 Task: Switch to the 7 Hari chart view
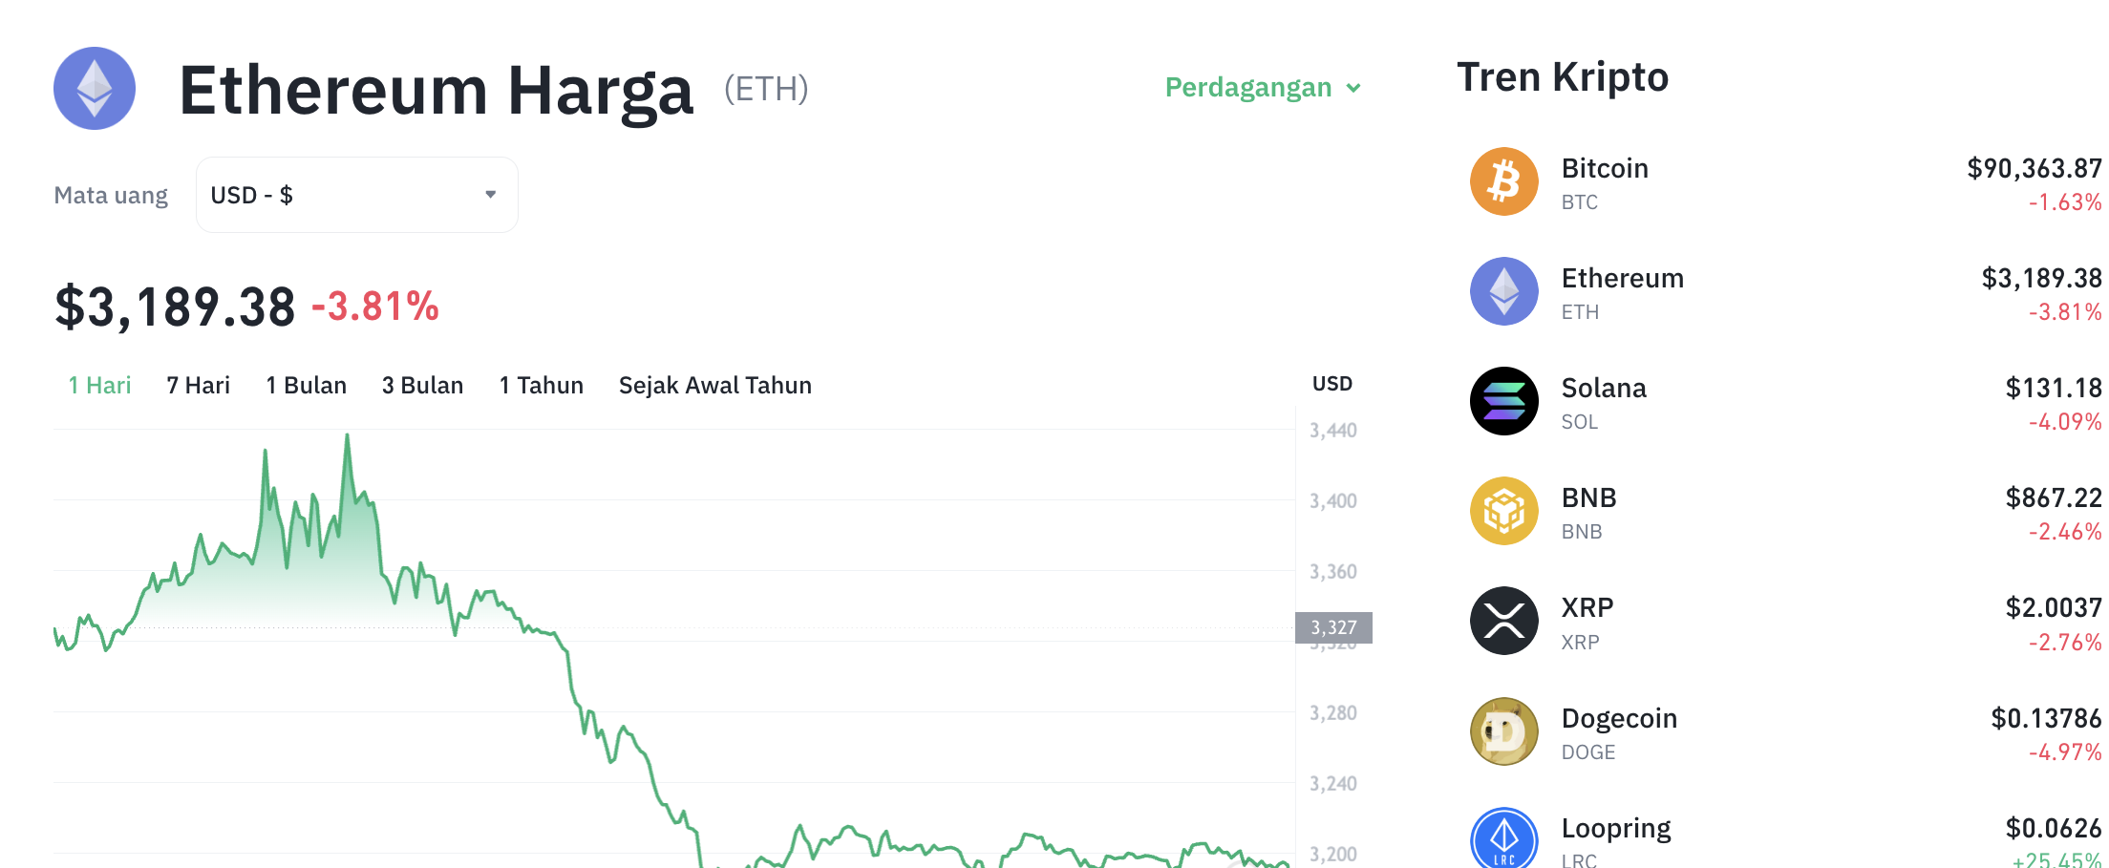tap(197, 385)
